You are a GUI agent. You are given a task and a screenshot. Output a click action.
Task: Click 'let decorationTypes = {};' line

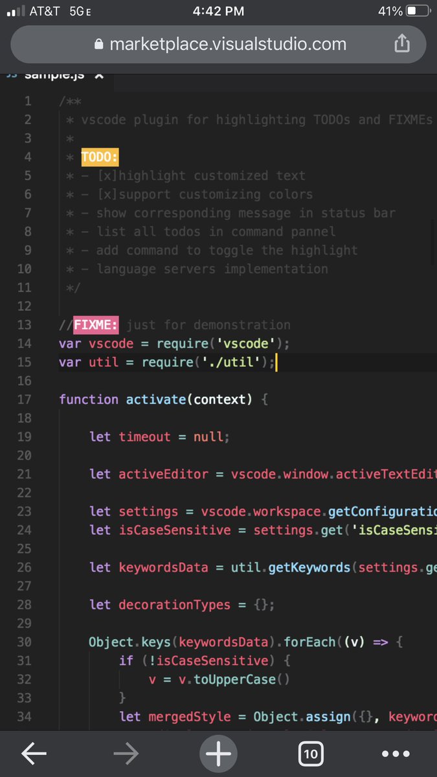tap(182, 605)
